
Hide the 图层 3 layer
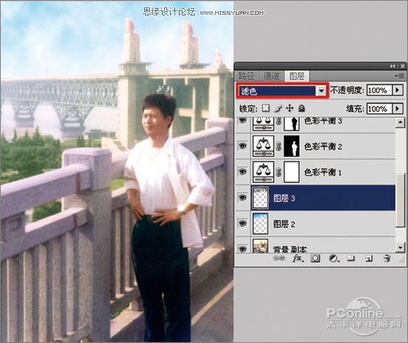pos(242,198)
